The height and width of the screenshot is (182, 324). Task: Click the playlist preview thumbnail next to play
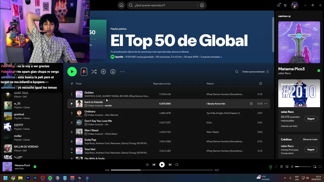84,72
